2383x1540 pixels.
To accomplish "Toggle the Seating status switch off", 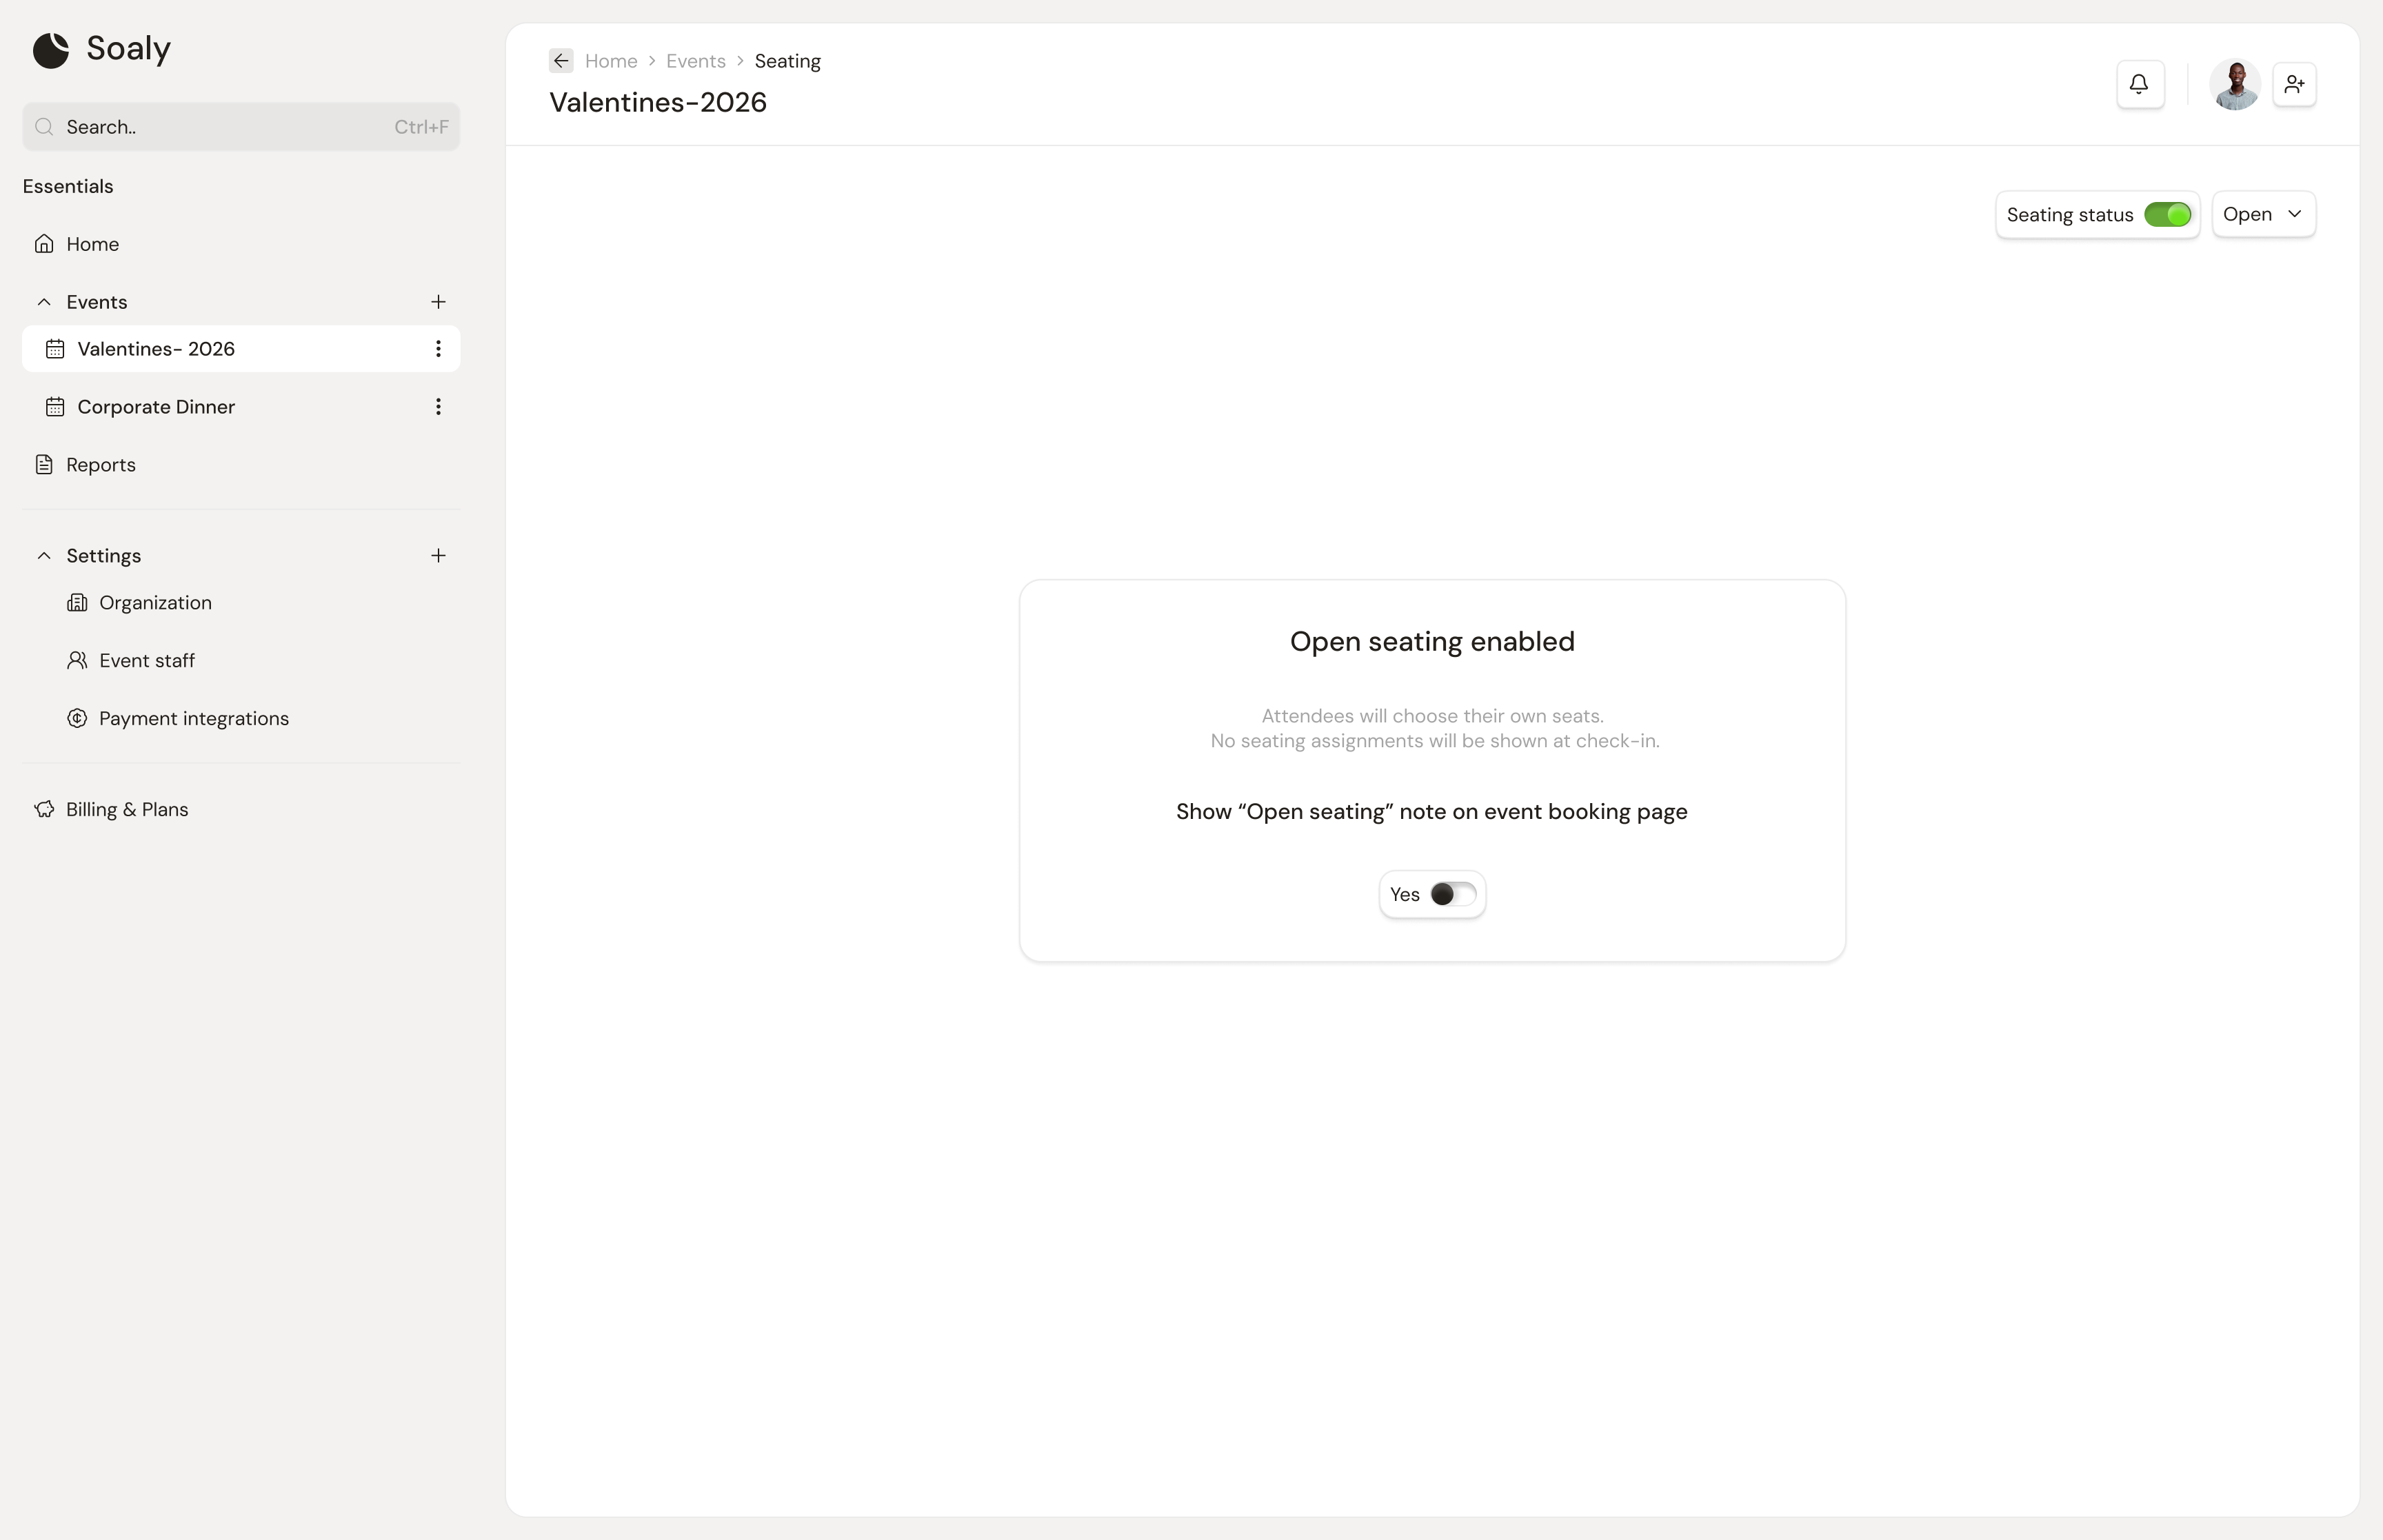I will 2167,215.
